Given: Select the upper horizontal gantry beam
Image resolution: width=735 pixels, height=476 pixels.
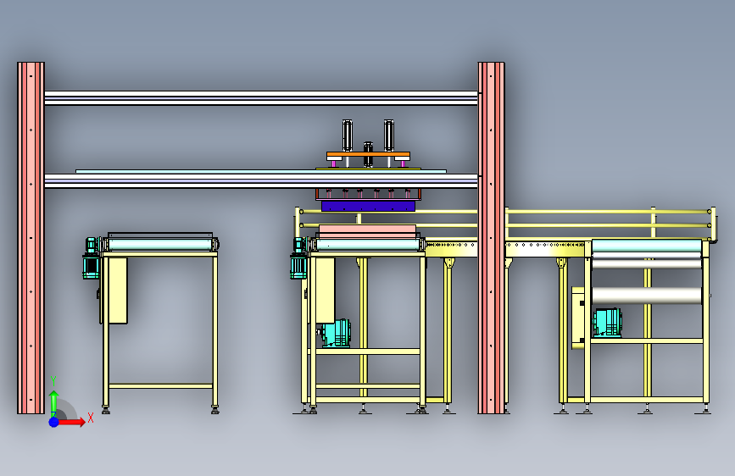Looking at the screenshot, I should pos(261,98).
